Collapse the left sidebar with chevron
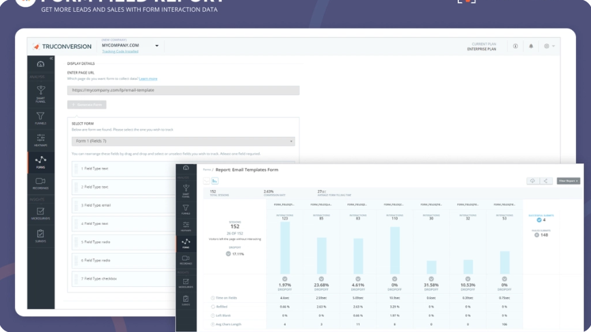The image size is (591, 332). (51, 58)
